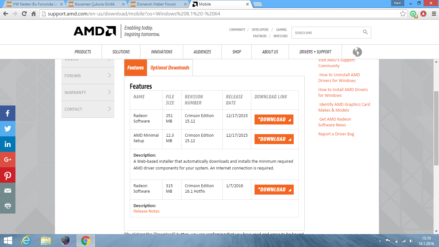The width and height of the screenshot is (439, 247).
Task: Open the INVESTORS header link
Action: [281, 36]
